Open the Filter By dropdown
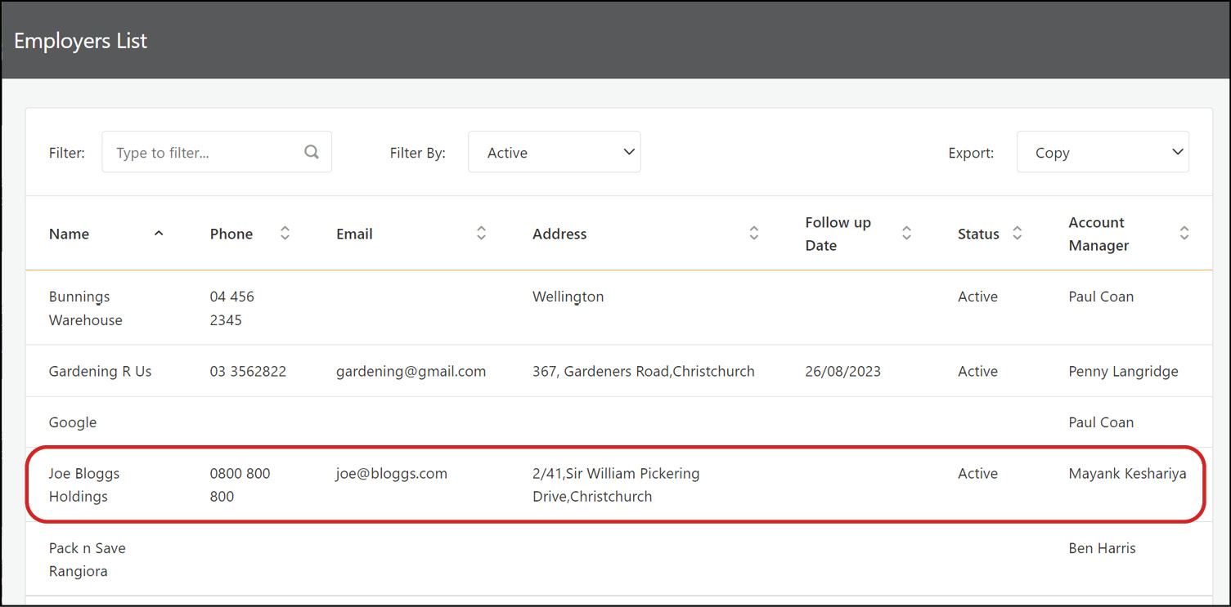The image size is (1231, 607). [x=554, y=151]
